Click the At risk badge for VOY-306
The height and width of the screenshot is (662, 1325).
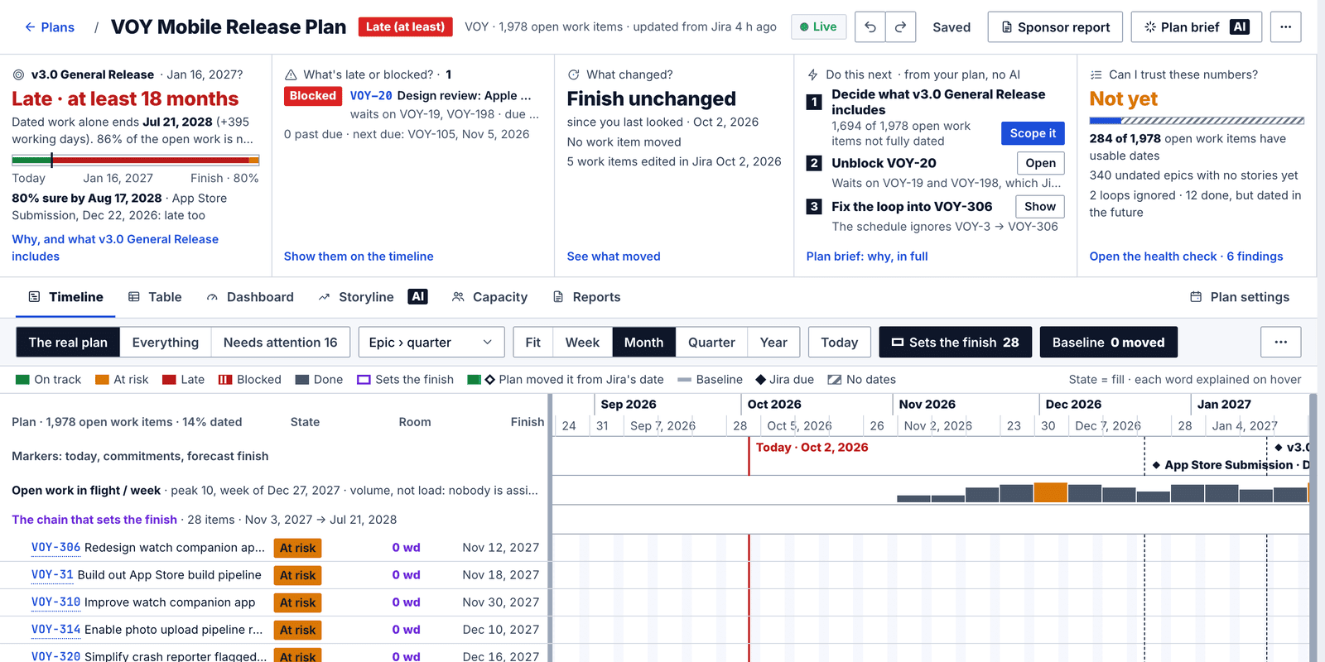pos(298,548)
